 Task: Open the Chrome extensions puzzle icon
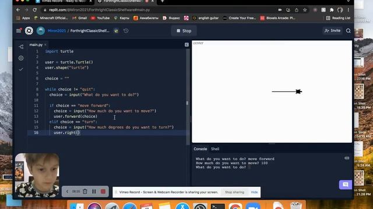pyautogui.click(x=332, y=10)
